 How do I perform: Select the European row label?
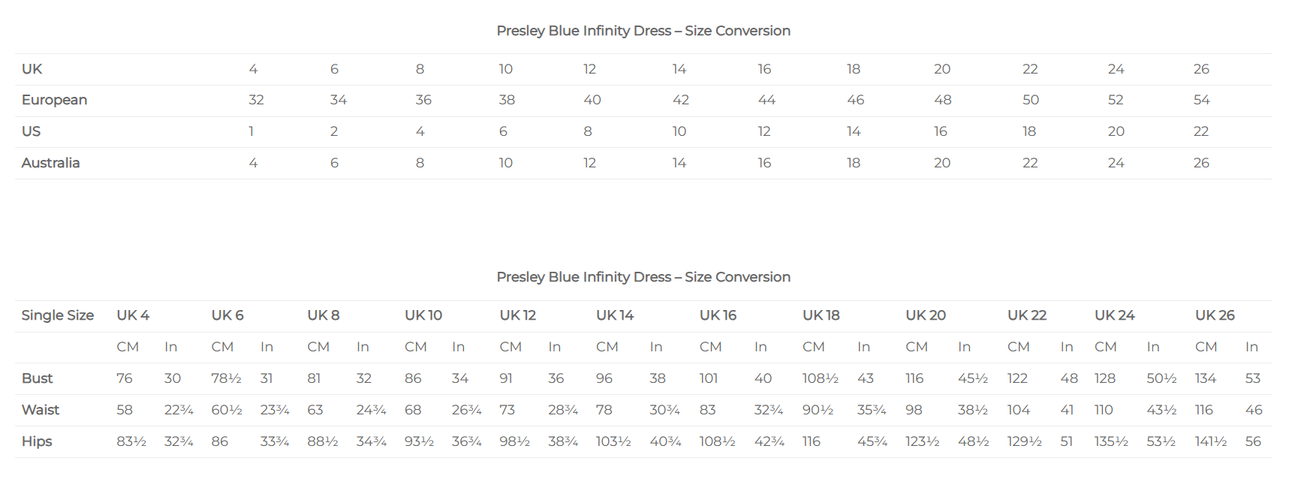pyautogui.click(x=54, y=100)
